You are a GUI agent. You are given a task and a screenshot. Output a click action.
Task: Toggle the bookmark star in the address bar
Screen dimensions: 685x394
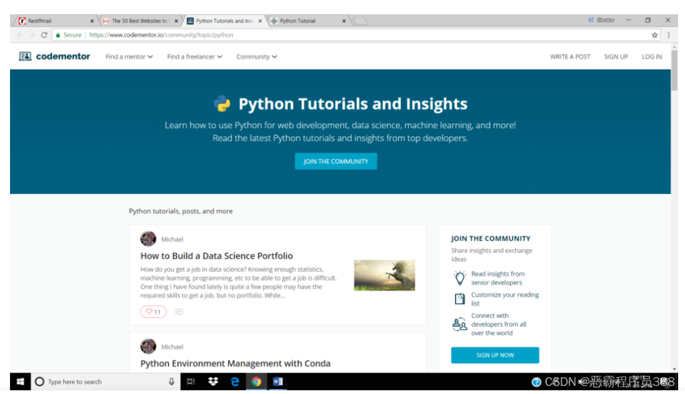click(654, 35)
